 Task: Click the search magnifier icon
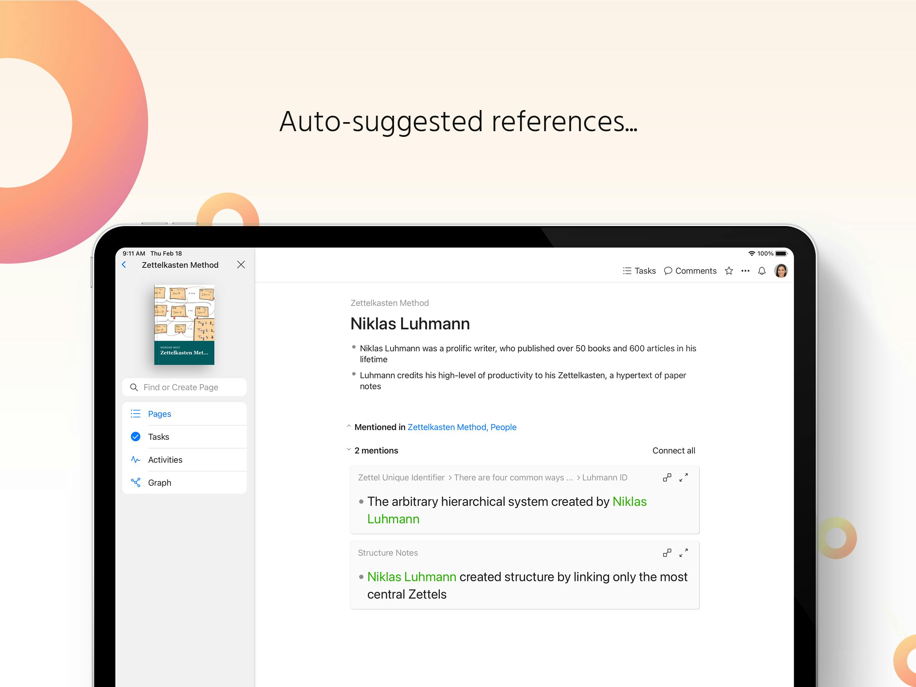(x=134, y=387)
